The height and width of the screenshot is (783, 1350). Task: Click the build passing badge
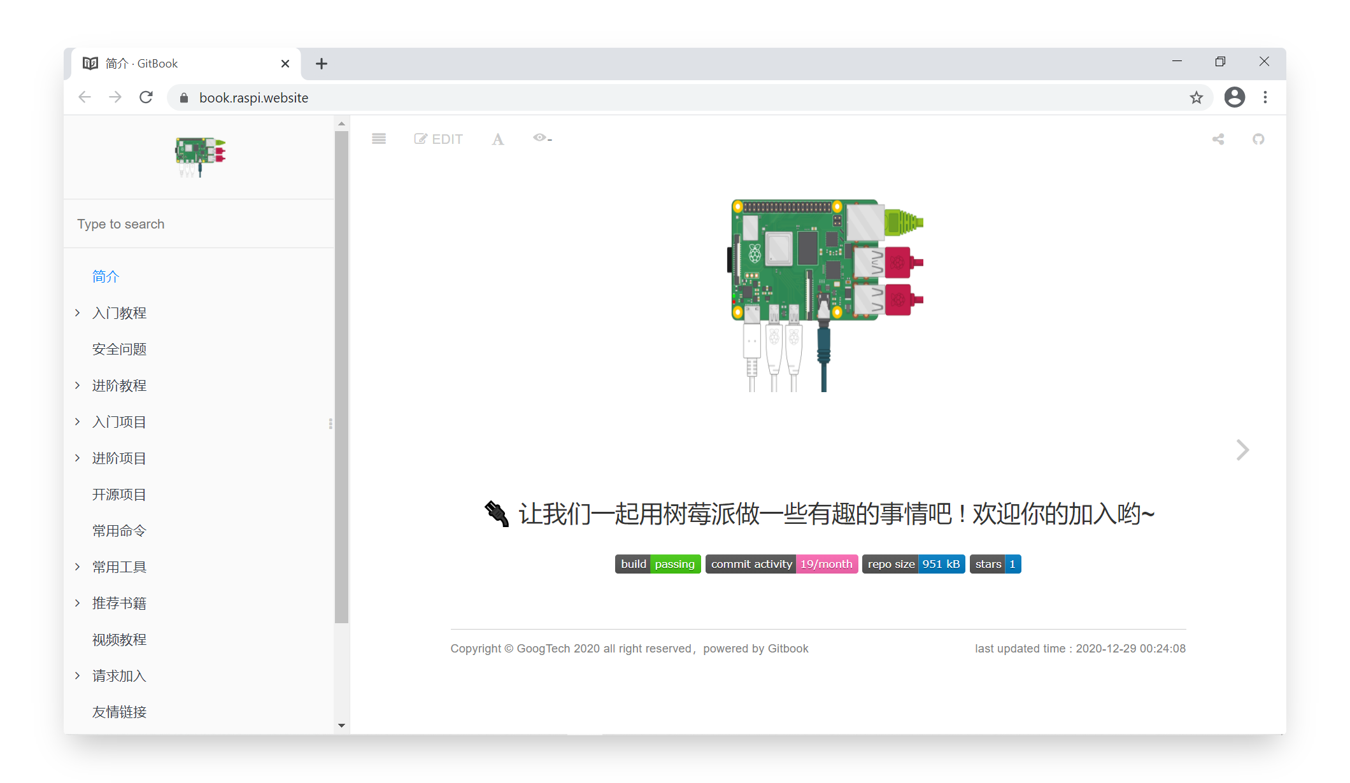(x=657, y=564)
